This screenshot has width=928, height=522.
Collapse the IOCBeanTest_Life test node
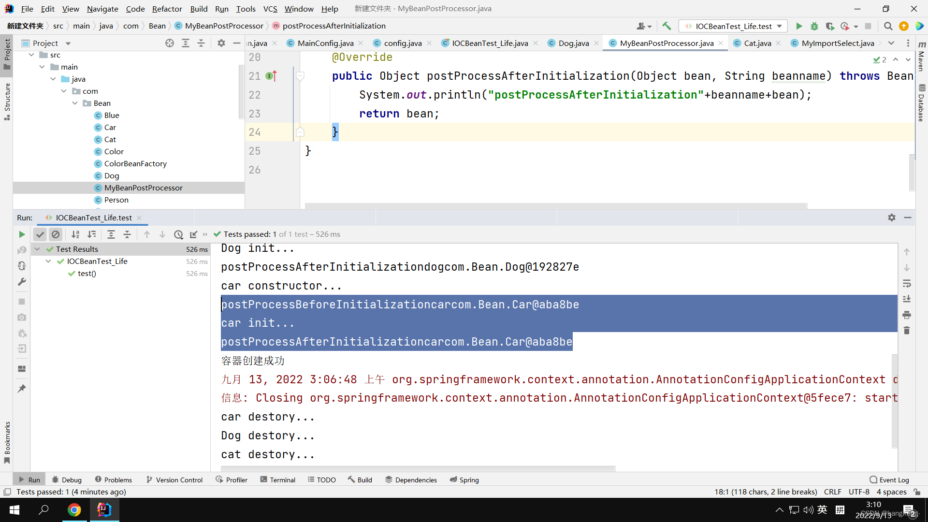click(x=48, y=261)
